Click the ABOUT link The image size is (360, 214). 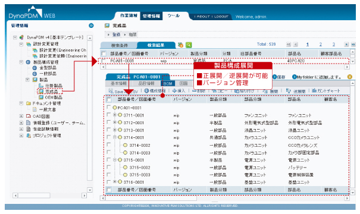pos(203,17)
